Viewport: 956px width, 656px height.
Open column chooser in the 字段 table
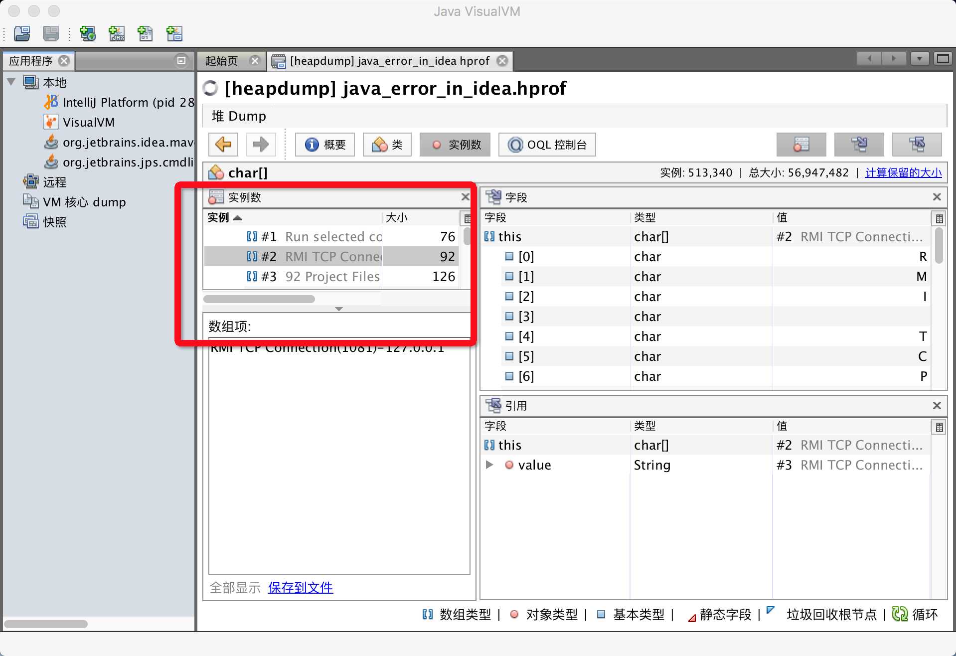point(939,218)
